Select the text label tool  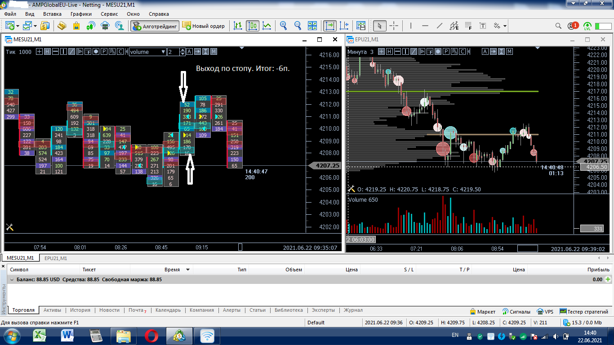483,26
